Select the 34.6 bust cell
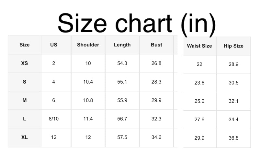The image size is (260, 151). (156, 137)
